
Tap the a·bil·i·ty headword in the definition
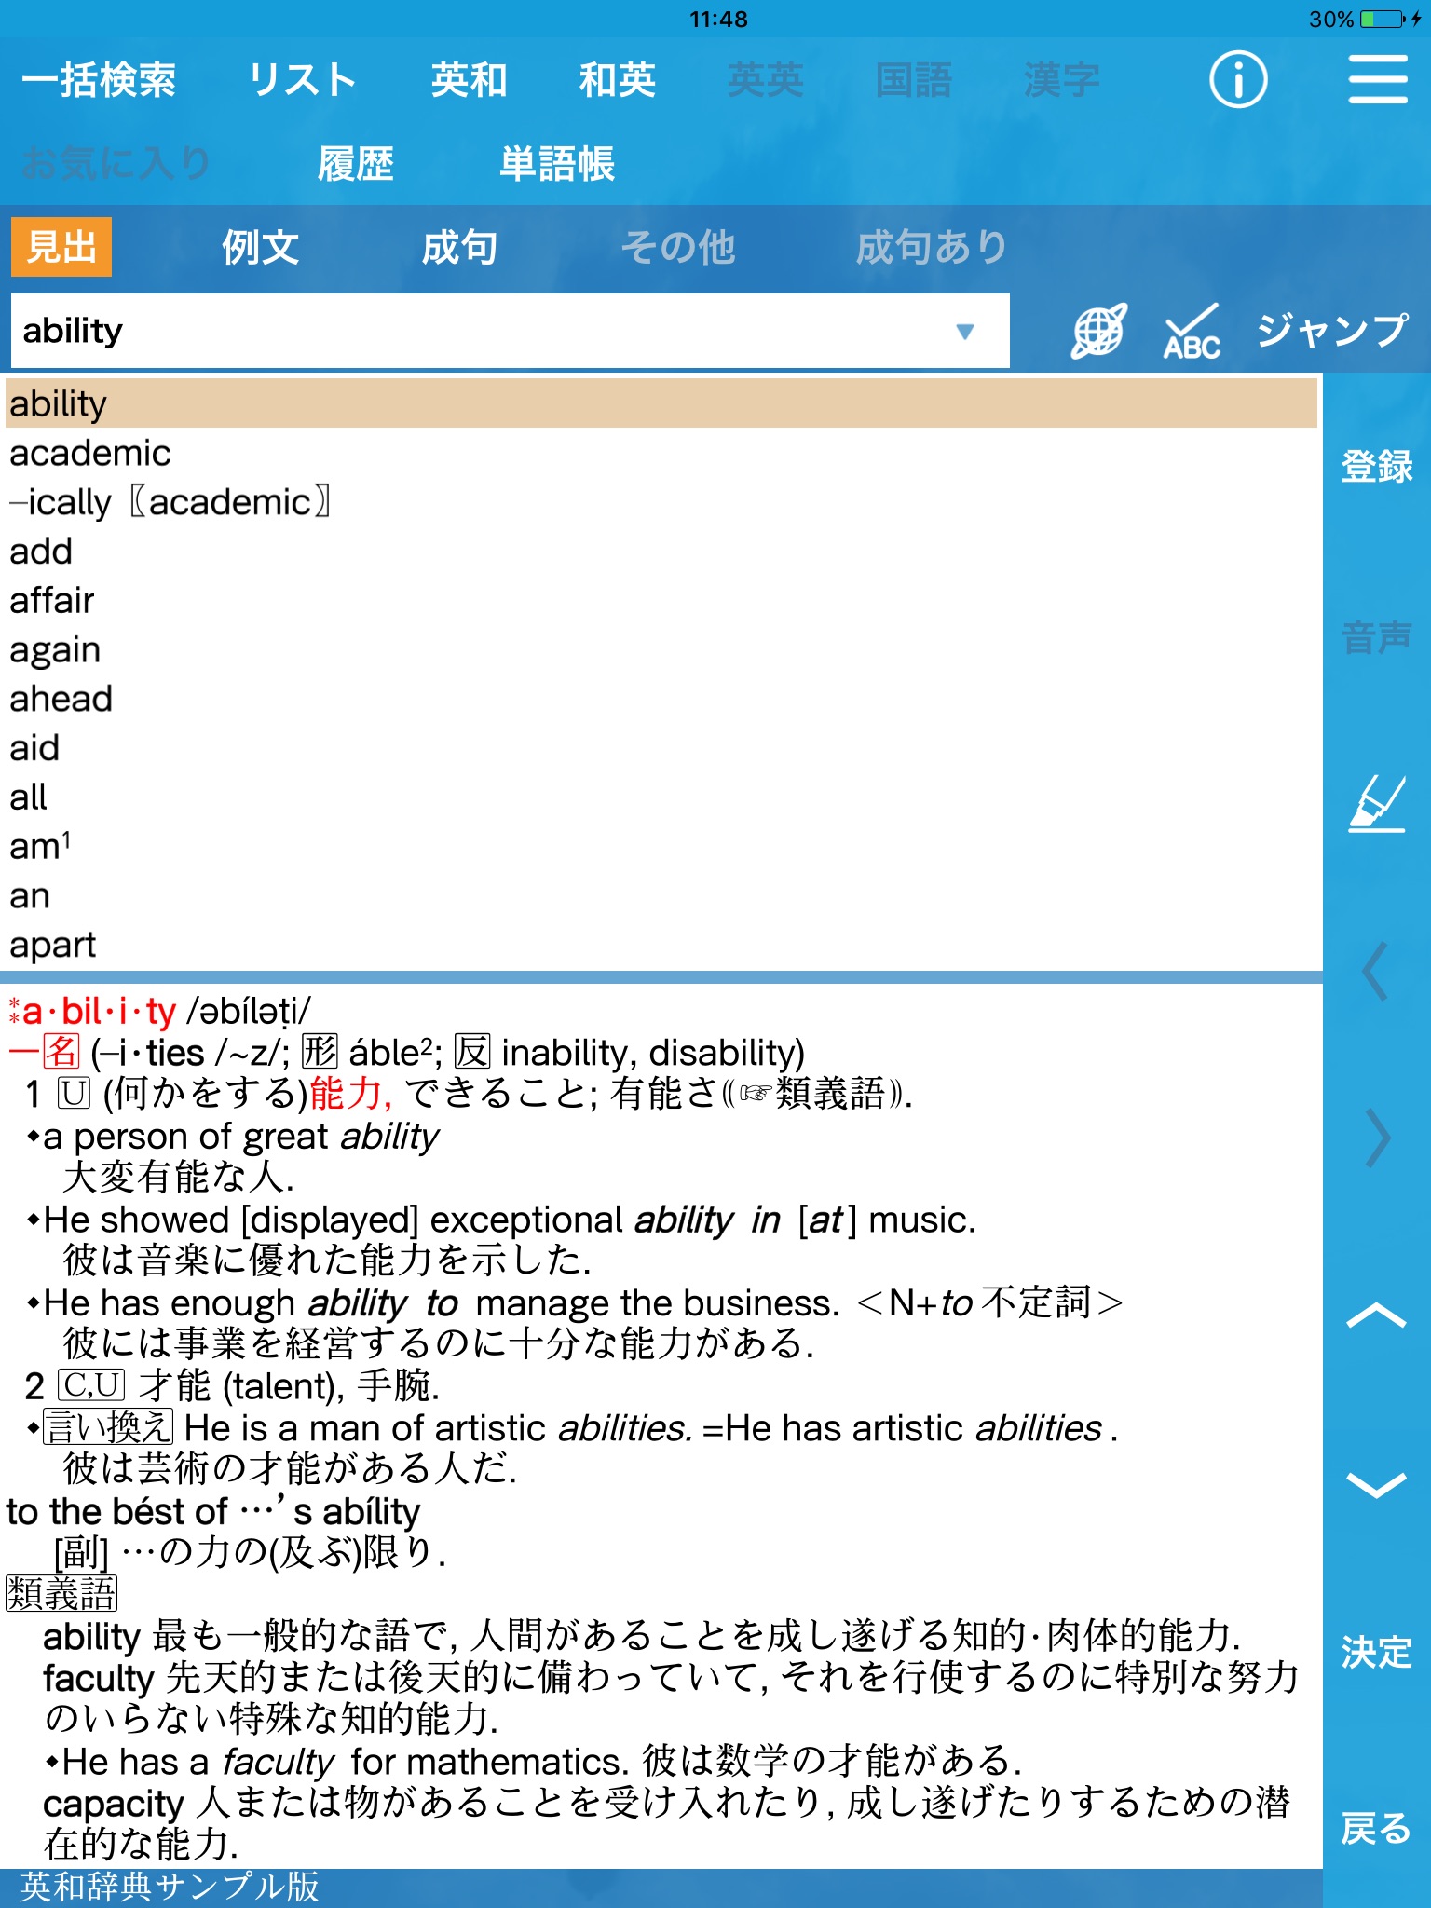tap(99, 1011)
